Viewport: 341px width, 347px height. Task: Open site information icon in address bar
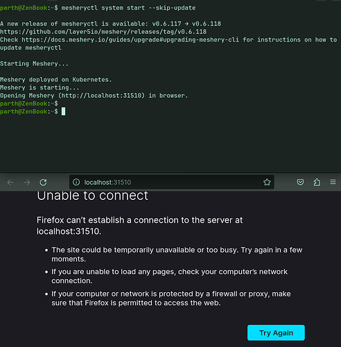(76, 183)
